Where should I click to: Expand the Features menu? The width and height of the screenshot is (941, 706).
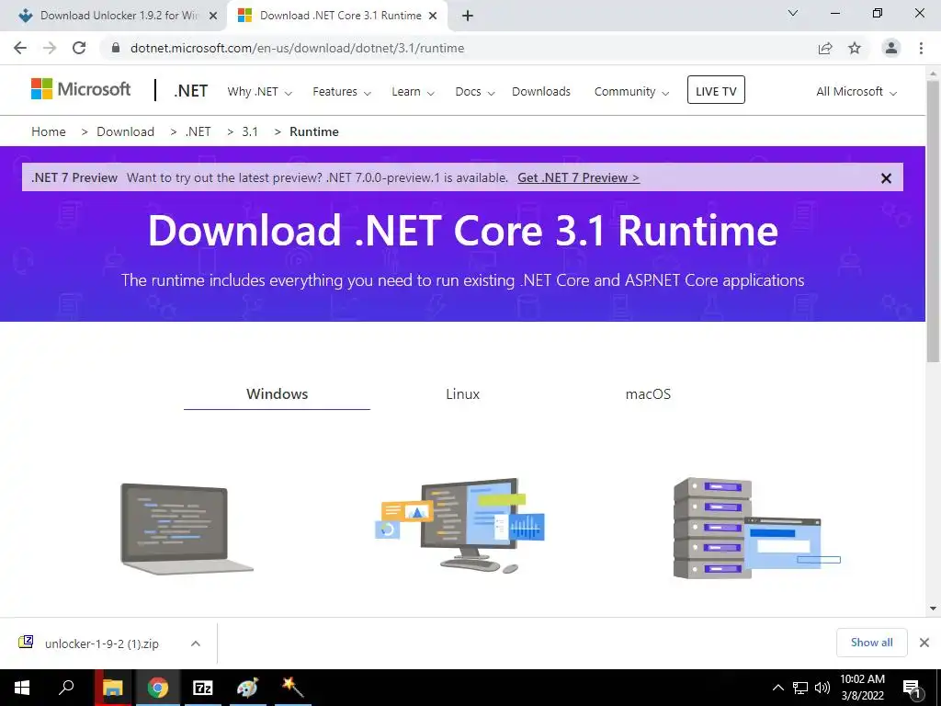[x=342, y=92]
